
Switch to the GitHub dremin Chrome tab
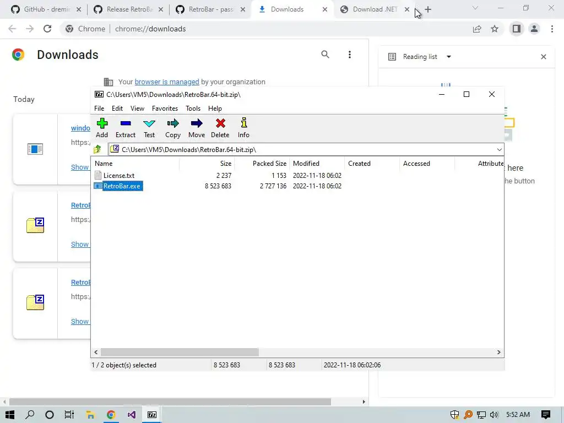[45, 9]
